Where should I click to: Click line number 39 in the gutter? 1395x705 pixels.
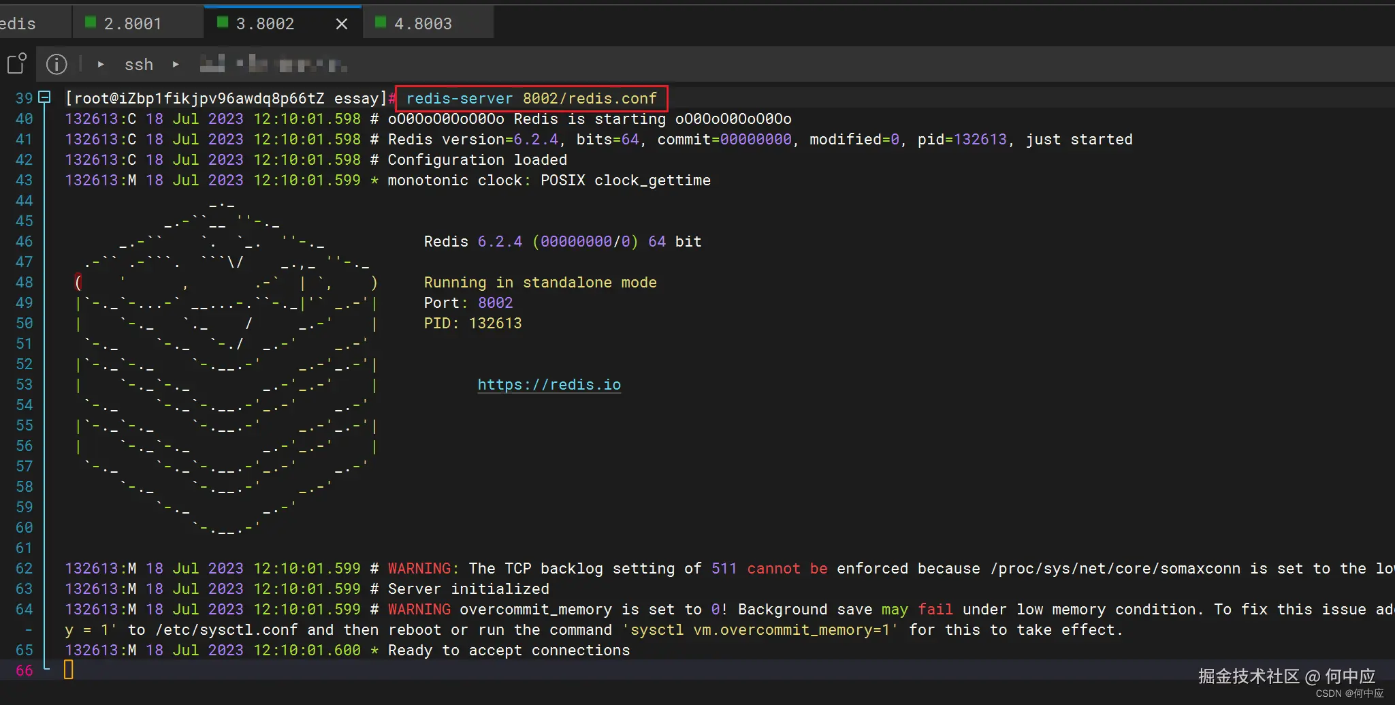click(24, 98)
